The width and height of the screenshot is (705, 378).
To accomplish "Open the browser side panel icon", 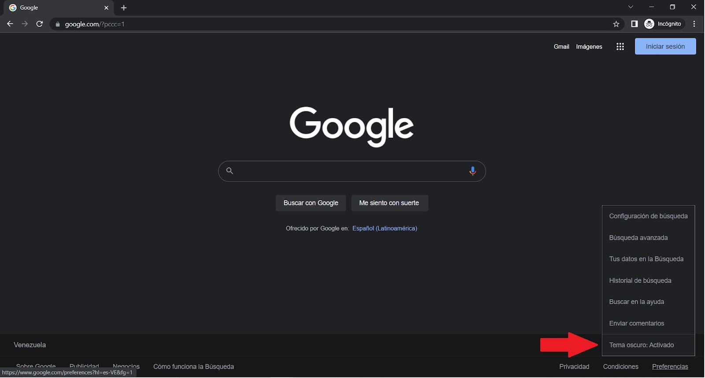I will point(634,24).
